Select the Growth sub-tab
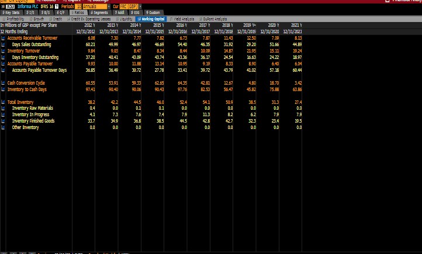The height and width of the screenshot is (254, 422). pyautogui.click(x=37, y=19)
